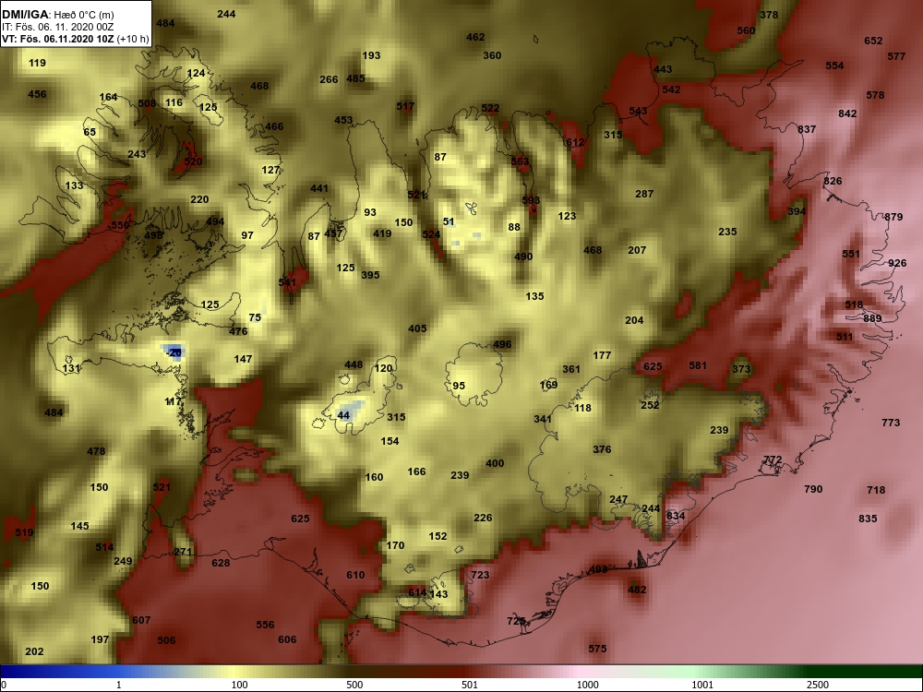923x692 pixels.
Task: Click the map value 834
Action: pyautogui.click(x=676, y=516)
